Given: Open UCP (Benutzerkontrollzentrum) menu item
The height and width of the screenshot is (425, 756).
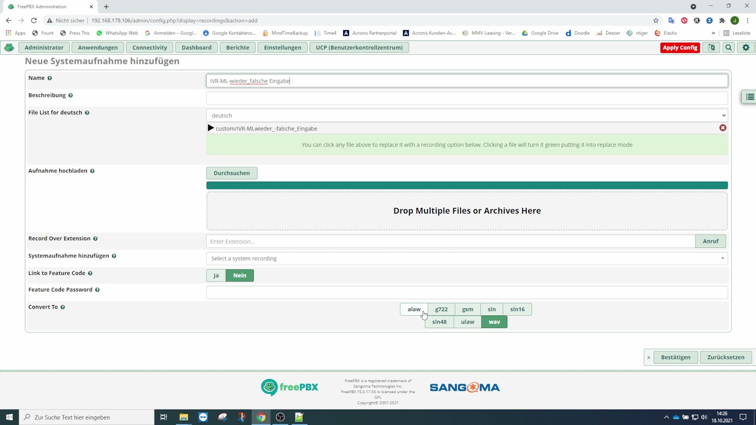Looking at the screenshot, I should (359, 47).
